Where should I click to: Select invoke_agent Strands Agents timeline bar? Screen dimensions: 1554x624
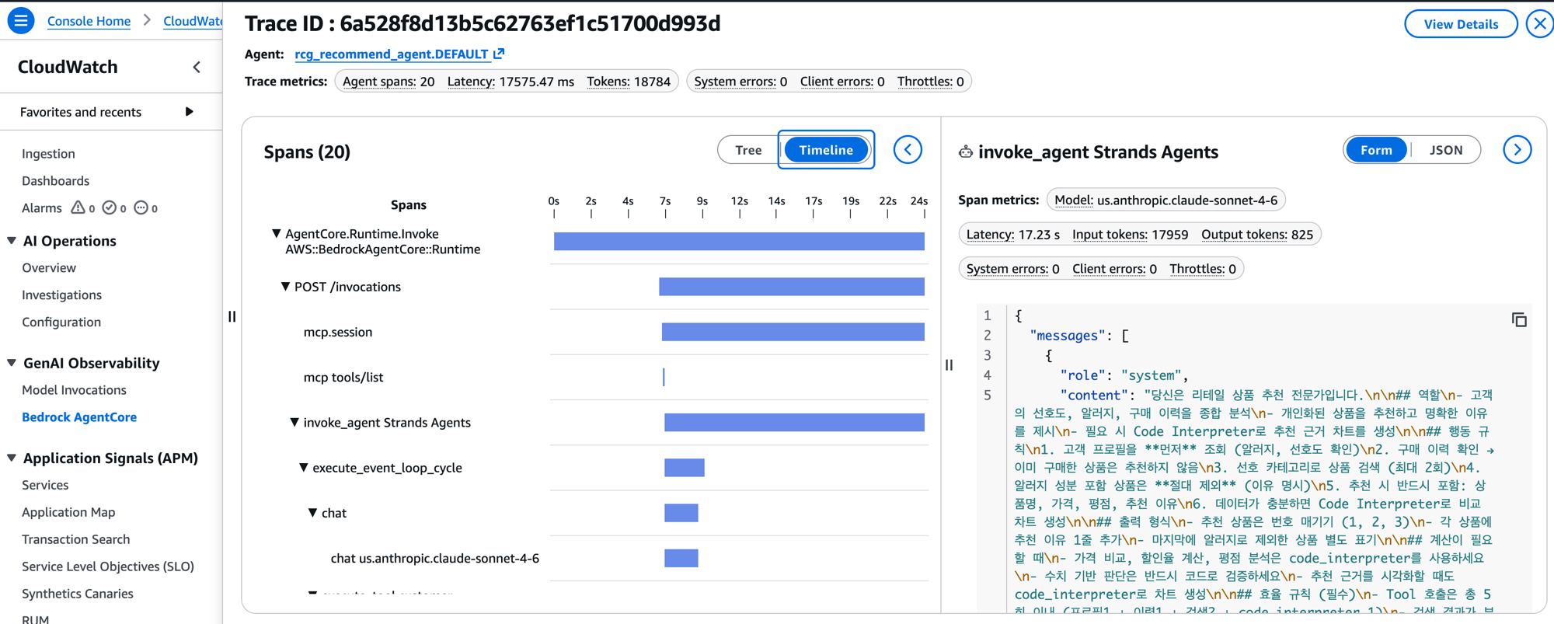point(794,423)
